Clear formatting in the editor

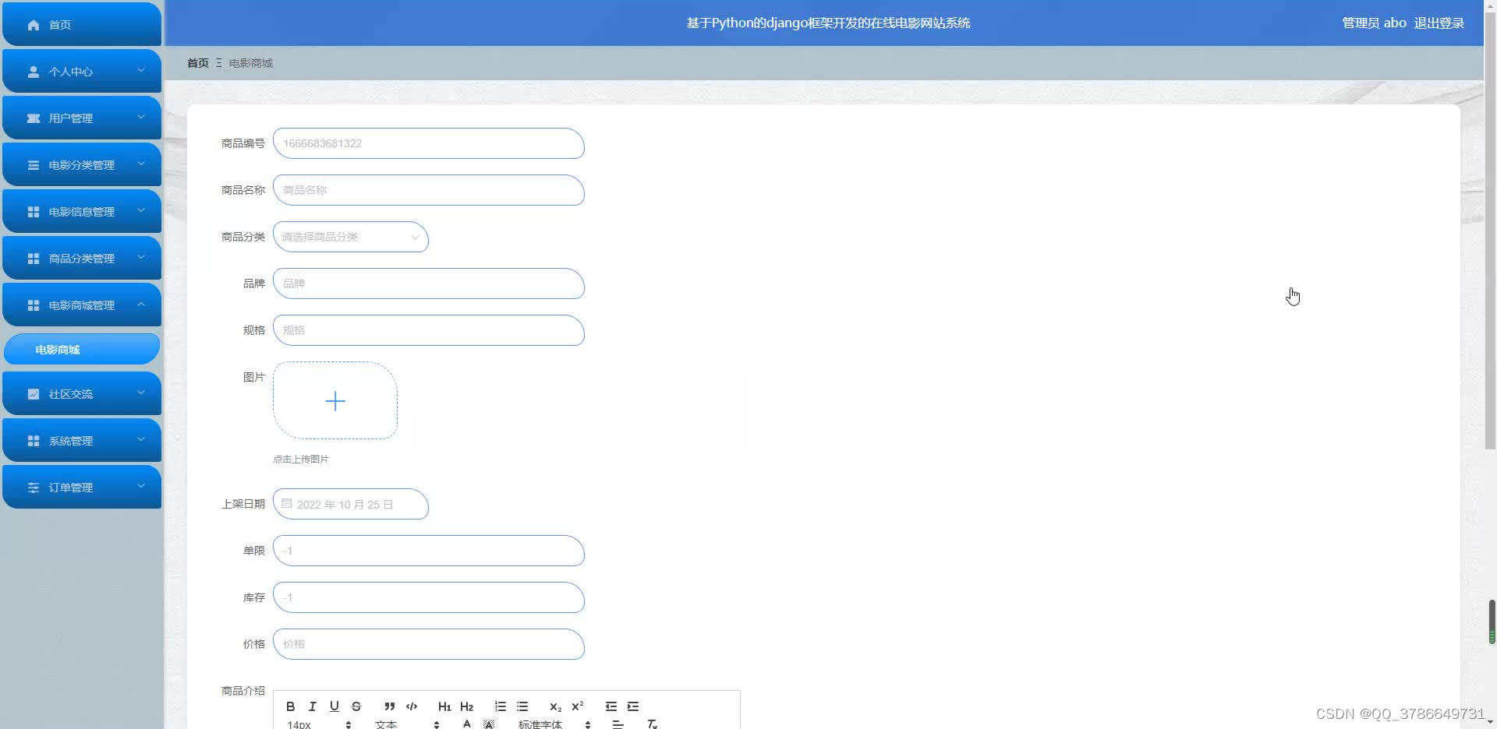pos(653,724)
